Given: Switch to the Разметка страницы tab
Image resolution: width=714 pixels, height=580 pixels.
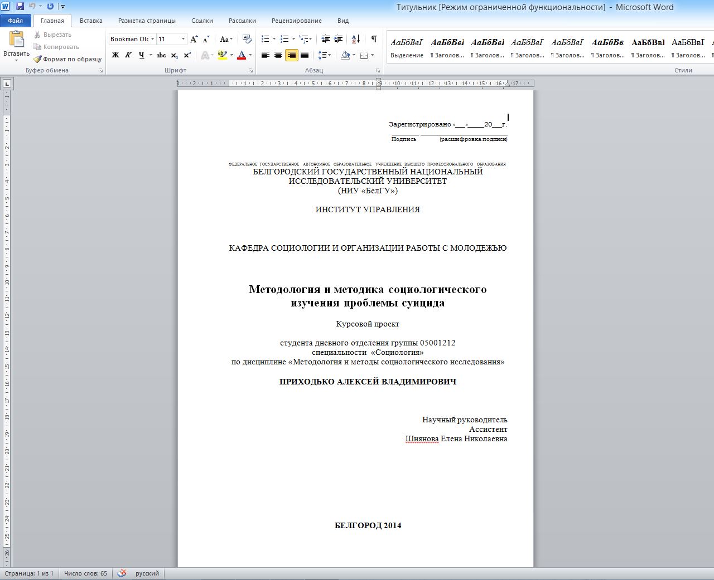Looking at the screenshot, I should (x=147, y=21).
